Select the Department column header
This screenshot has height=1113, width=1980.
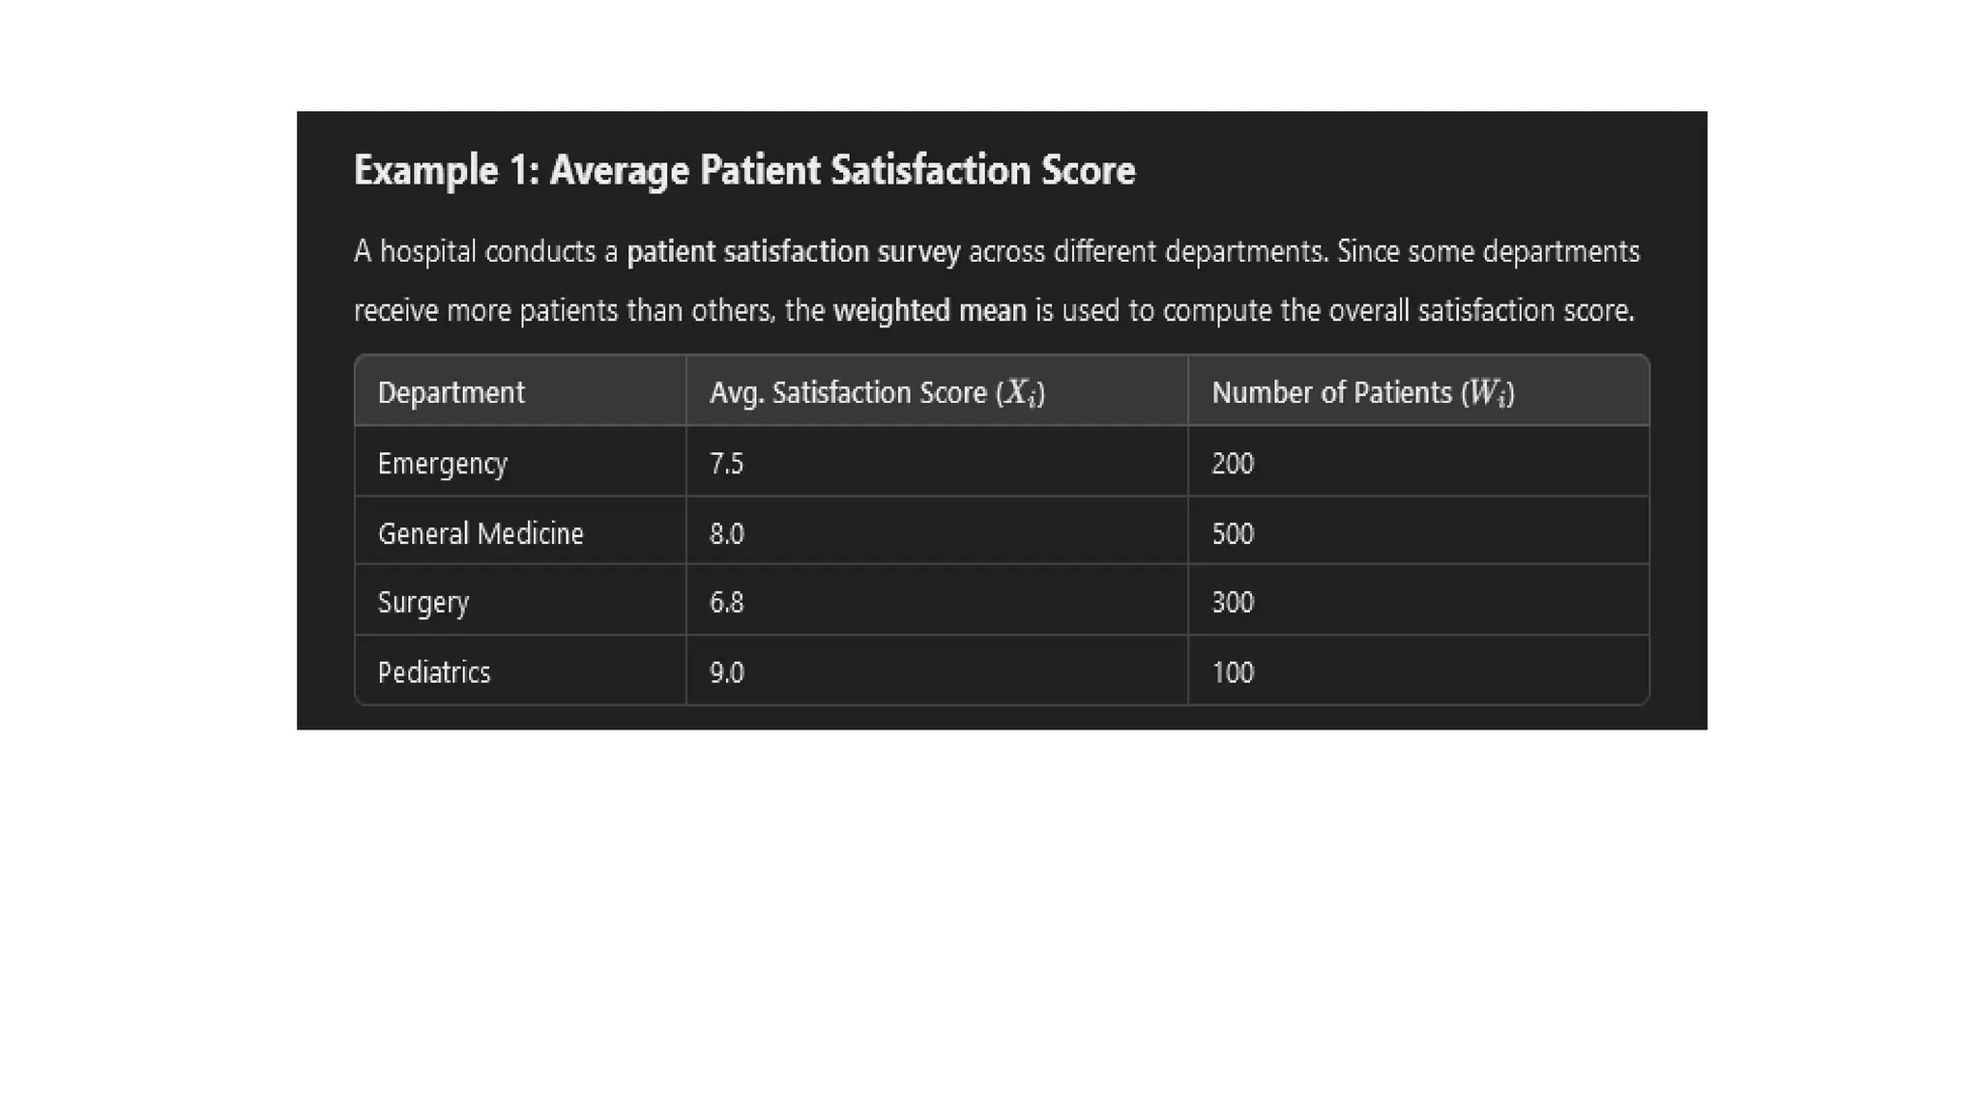click(451, 392)
